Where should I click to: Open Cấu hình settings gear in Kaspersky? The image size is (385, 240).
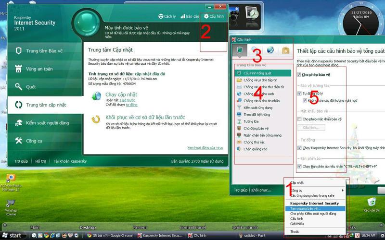click(x=214, y=16)
